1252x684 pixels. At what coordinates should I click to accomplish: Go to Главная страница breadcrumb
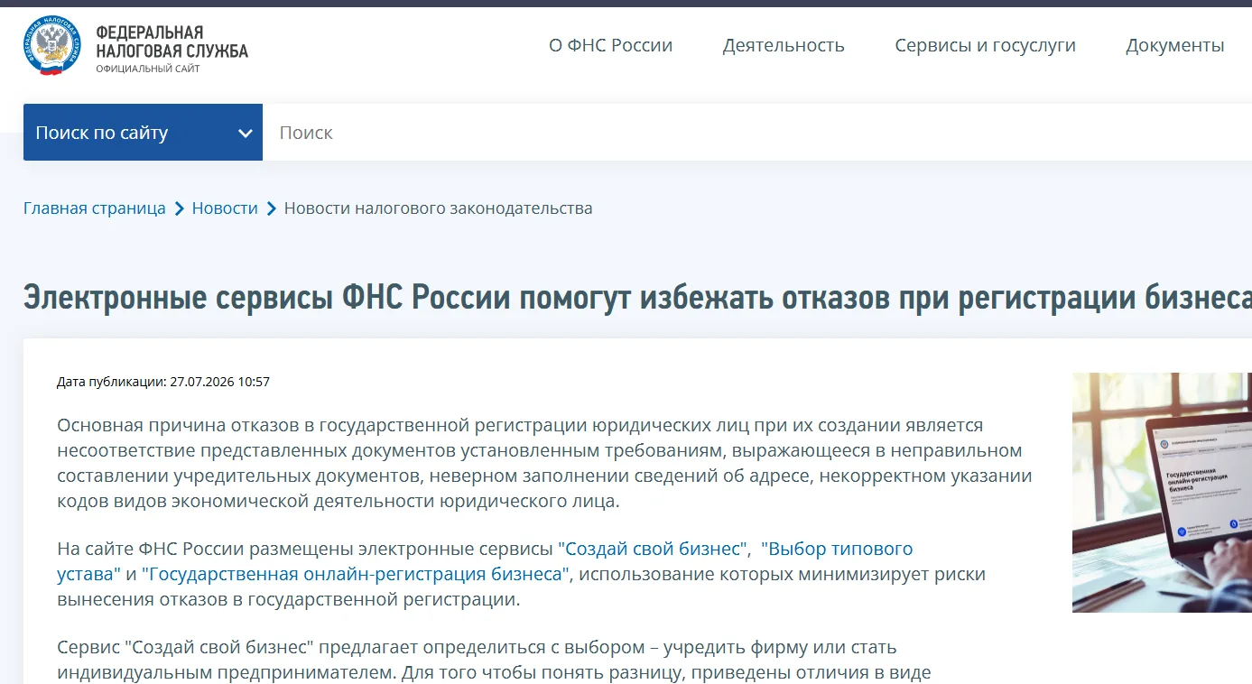[95, 208]
